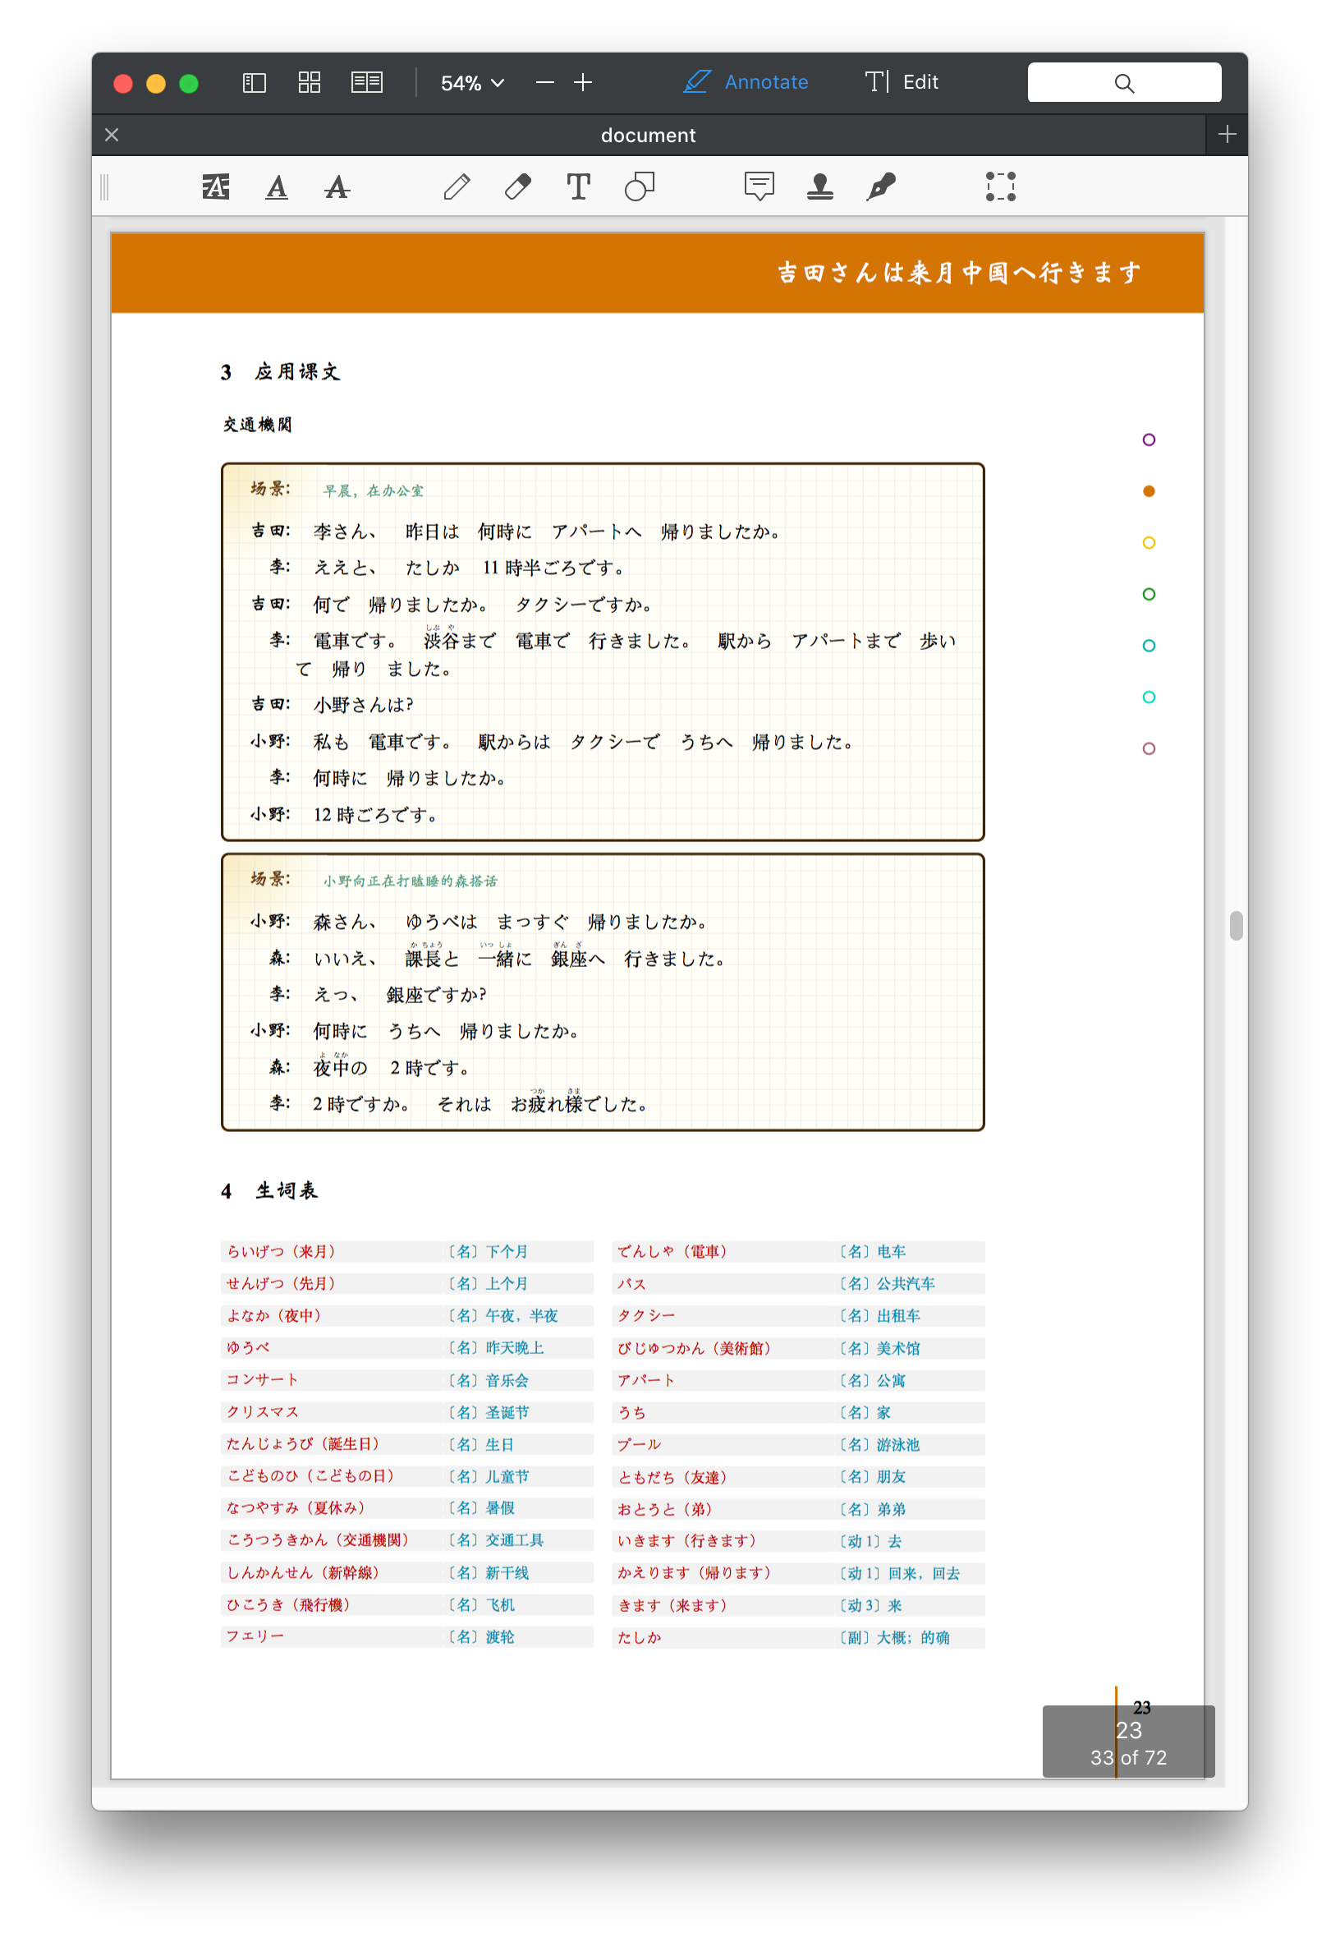This screenshot has width=1340, height=1942.
Task: Click the orange header title text
Action: pos(959,272)
